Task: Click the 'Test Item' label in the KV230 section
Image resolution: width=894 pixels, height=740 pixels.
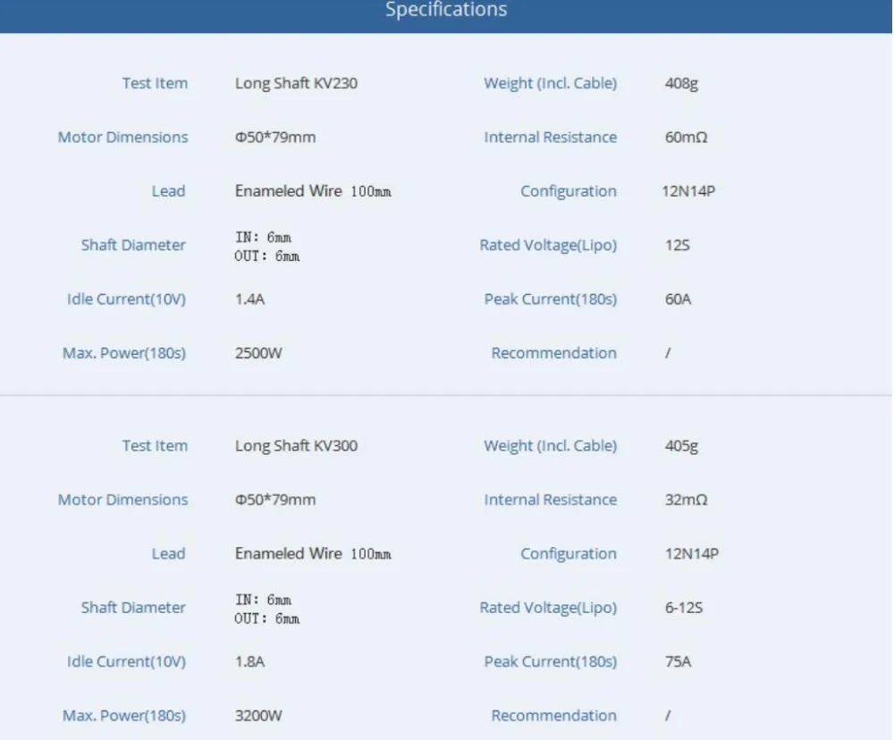Action: pos(155,83)
